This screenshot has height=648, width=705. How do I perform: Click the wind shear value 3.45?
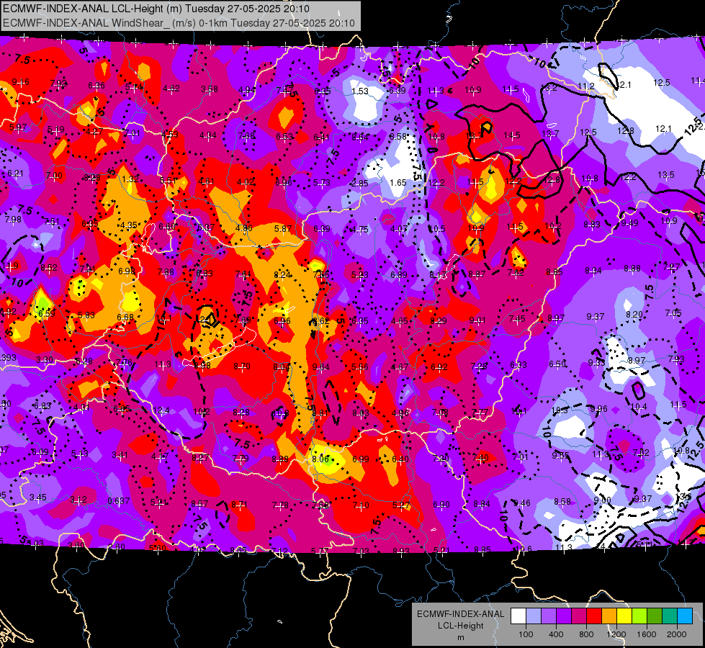click(x=37, y=498)
